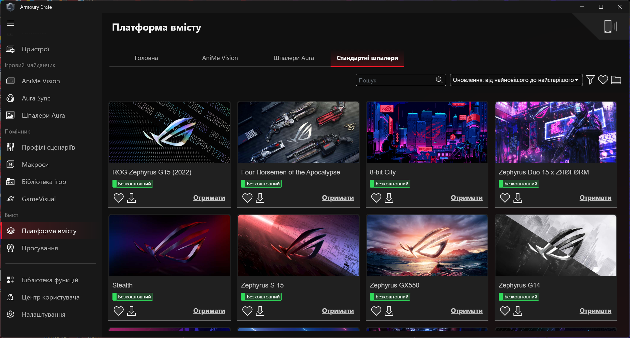The image size is (630, 338).
Task: Click Отримати for Four Horsemen of the Apocalypse
Action: (338, 198)
